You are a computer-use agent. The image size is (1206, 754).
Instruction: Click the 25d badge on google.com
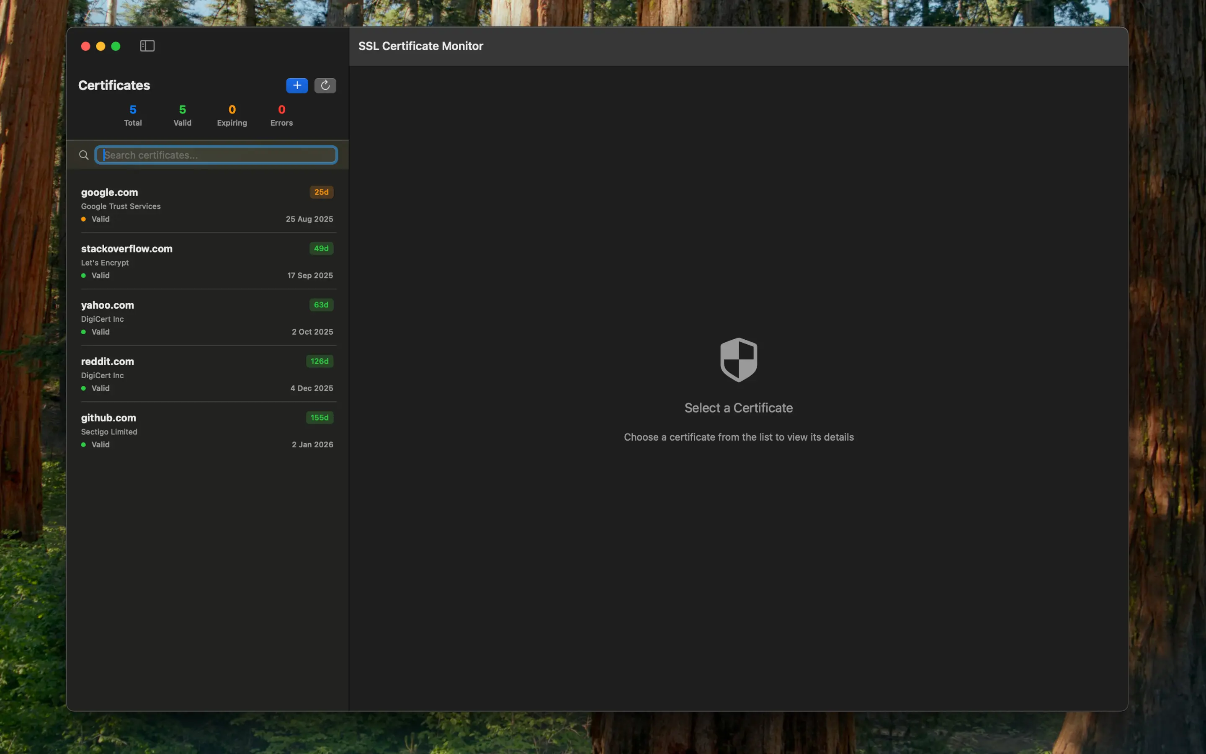point(322,192)
